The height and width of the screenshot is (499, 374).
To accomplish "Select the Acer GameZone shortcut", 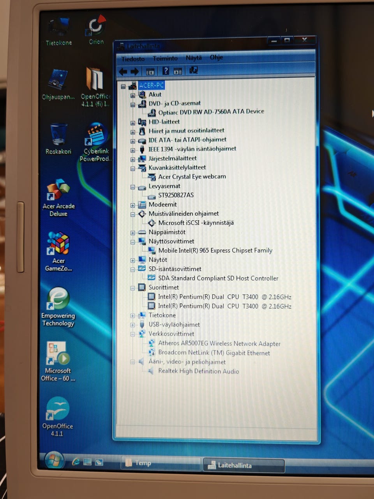I will (58, 251).
